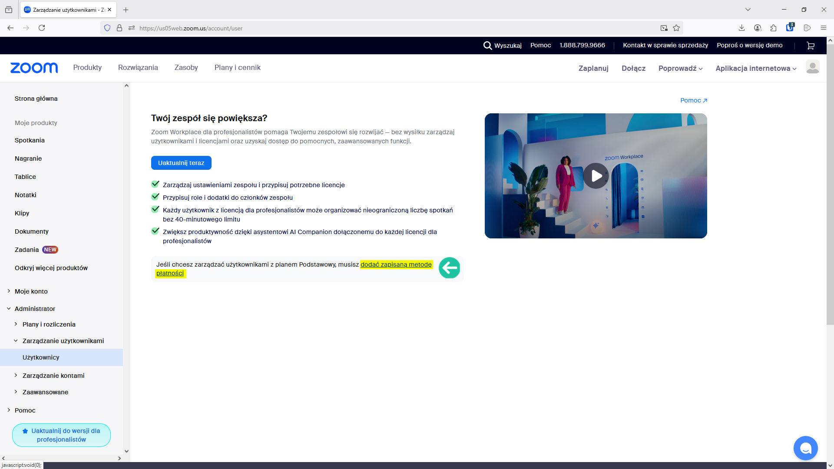Open the Firefox account icon

pyautogui.click(x=758, y=28)
